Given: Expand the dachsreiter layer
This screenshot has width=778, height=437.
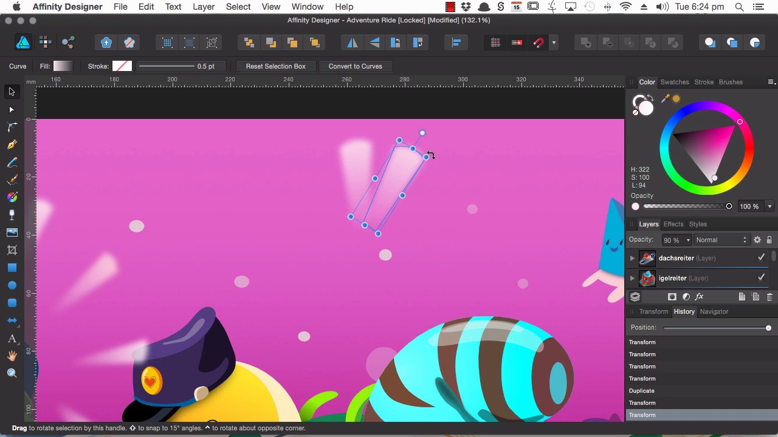Looking at the screenshot, I should (x=632, y=258).
